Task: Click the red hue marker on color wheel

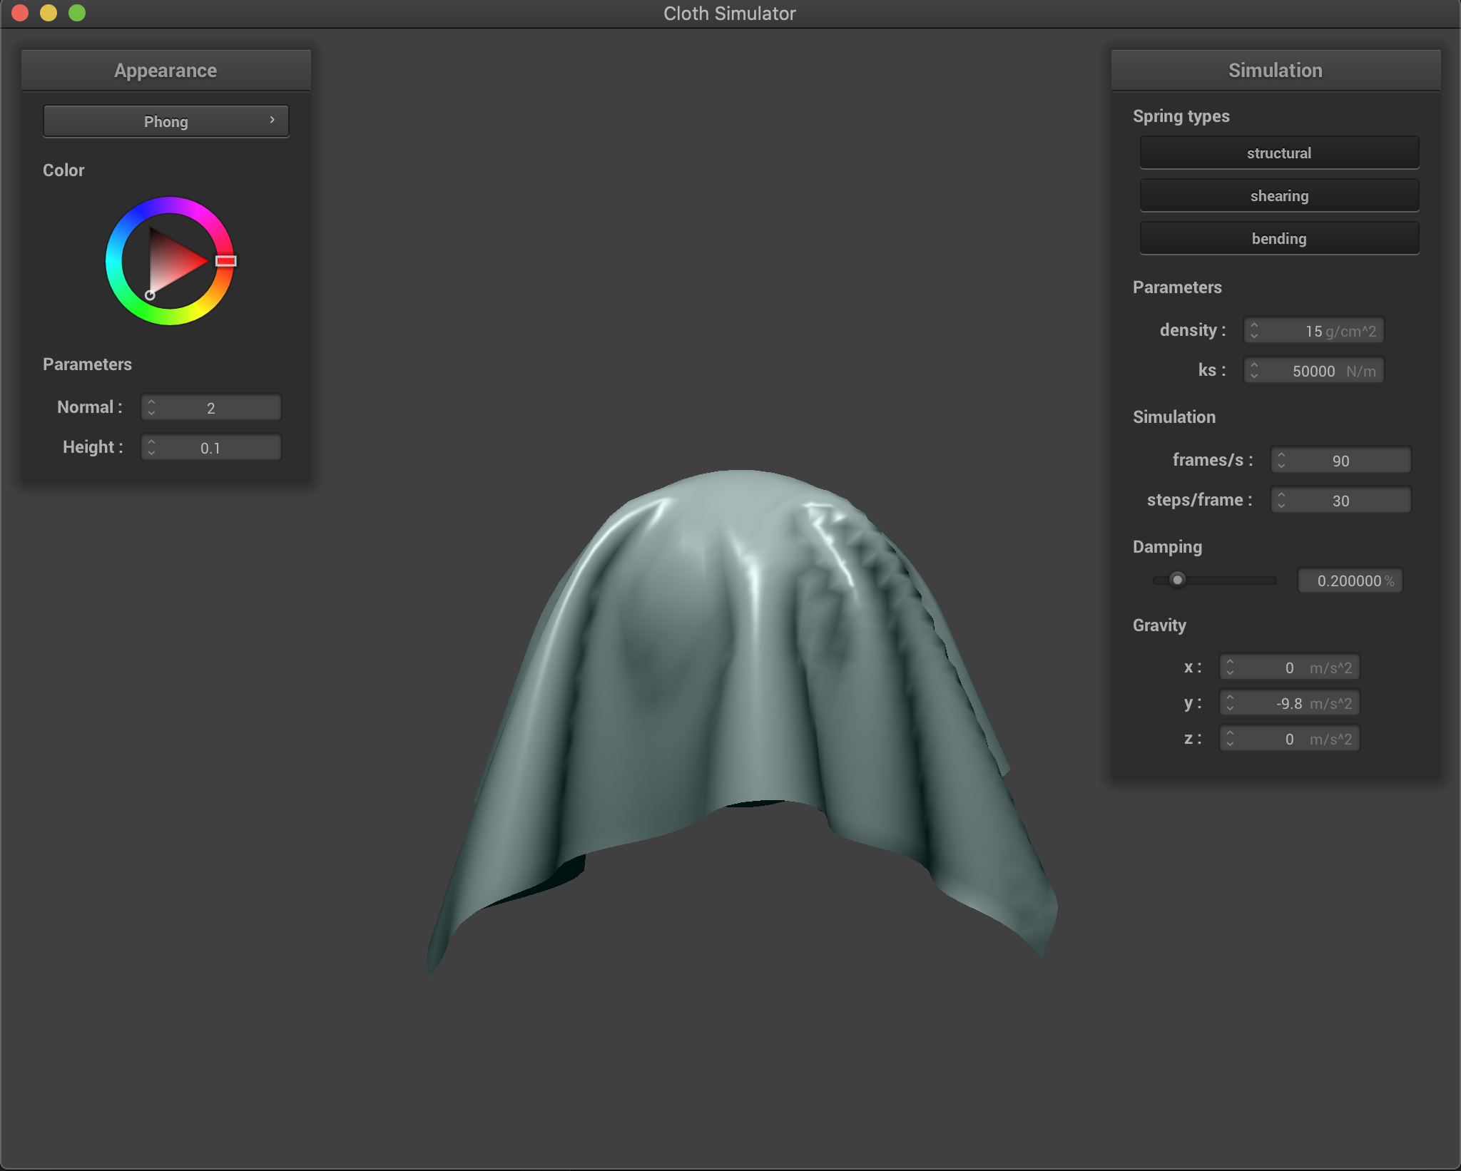Action: coord(225,261)
